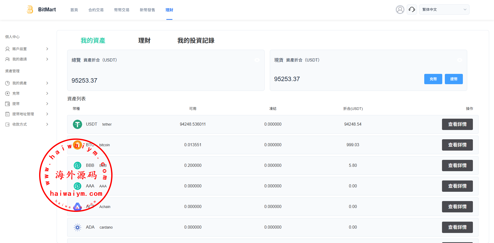Click the customer support headset icon
This screenshot has height=243, width=494.
coord(412,10)
